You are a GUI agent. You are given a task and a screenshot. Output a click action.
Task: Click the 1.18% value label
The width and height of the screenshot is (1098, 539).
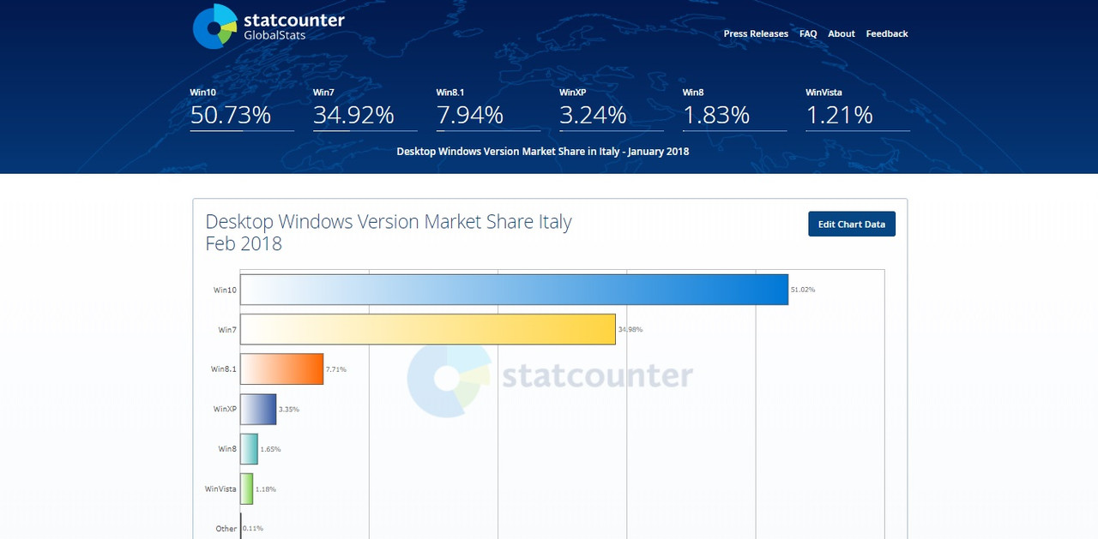266,489
